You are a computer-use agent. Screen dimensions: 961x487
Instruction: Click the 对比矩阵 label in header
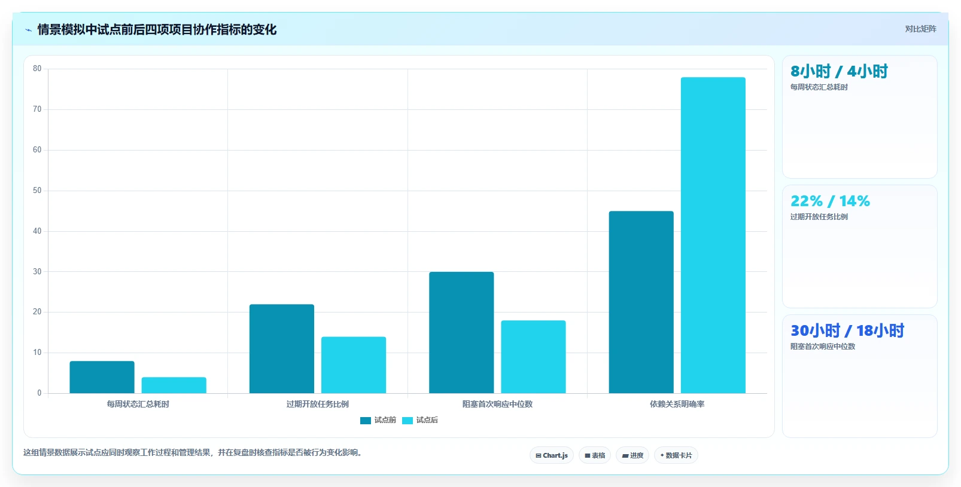tap(920, 29)
